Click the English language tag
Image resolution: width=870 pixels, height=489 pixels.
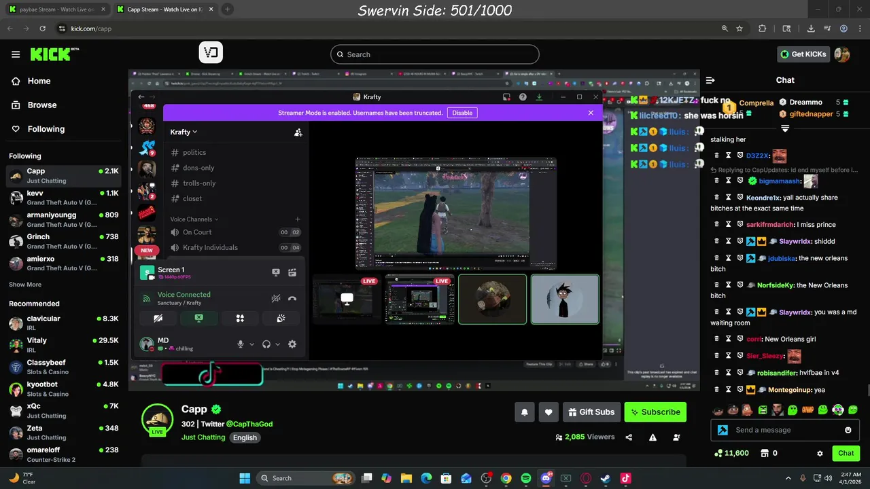(x=245, y=437)
